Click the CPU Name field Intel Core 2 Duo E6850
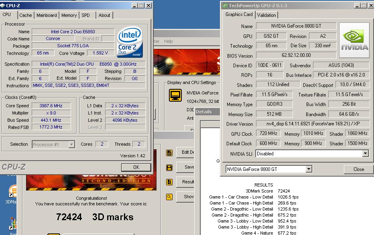 [73, 32]
